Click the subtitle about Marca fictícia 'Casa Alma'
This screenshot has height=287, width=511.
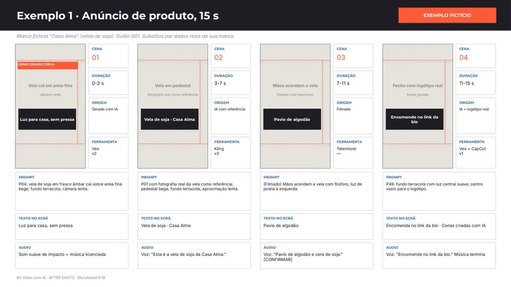(126, 36)
